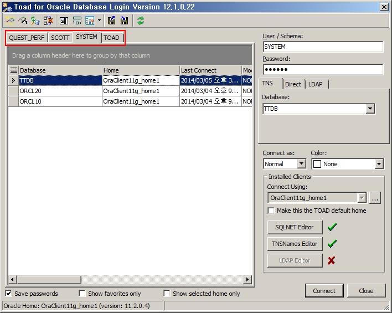Image resolution: width=392 pixels, height=313 pixels.
Task: Click the column layout toolbar icon
Action: tap(64, 20)
